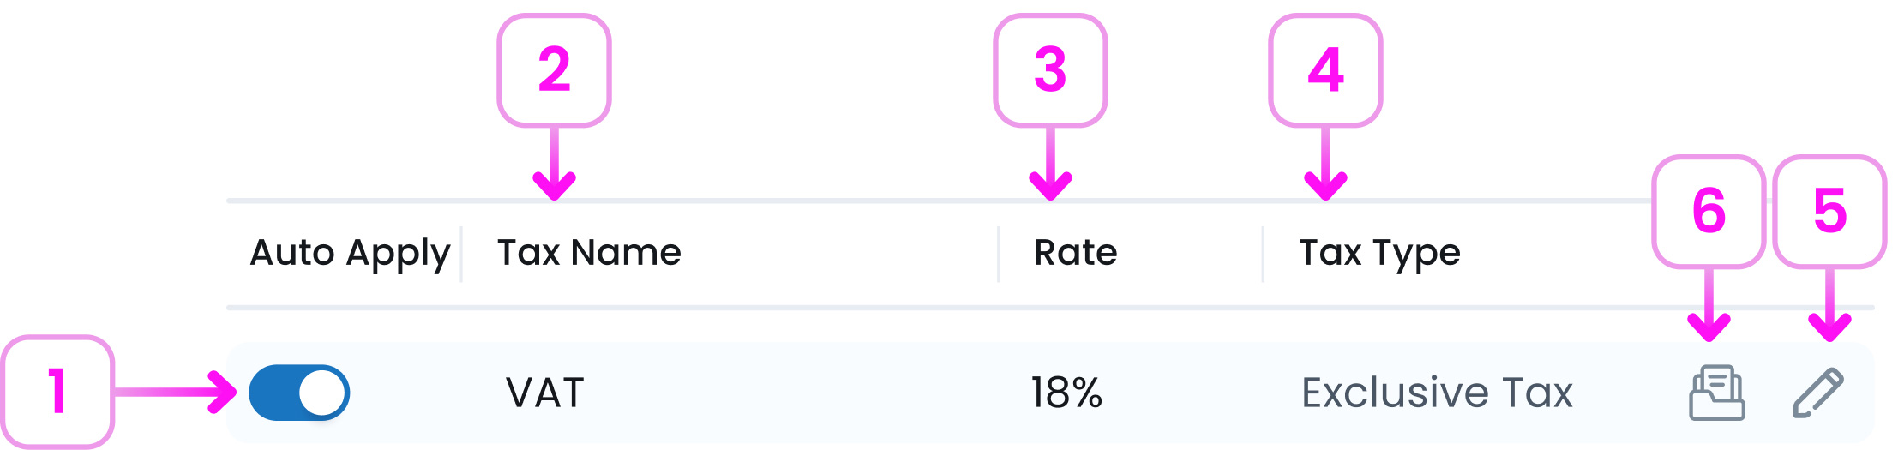The image size is (1898, 450).
Task: Toggle off Auto Apply for VAT
Action: 299,393
